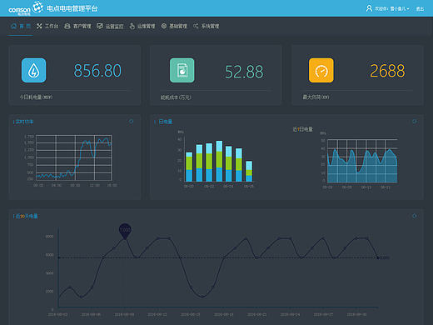The image size is (433, 325).
Task: Click the 52.88 cost value
Action: 244,72
